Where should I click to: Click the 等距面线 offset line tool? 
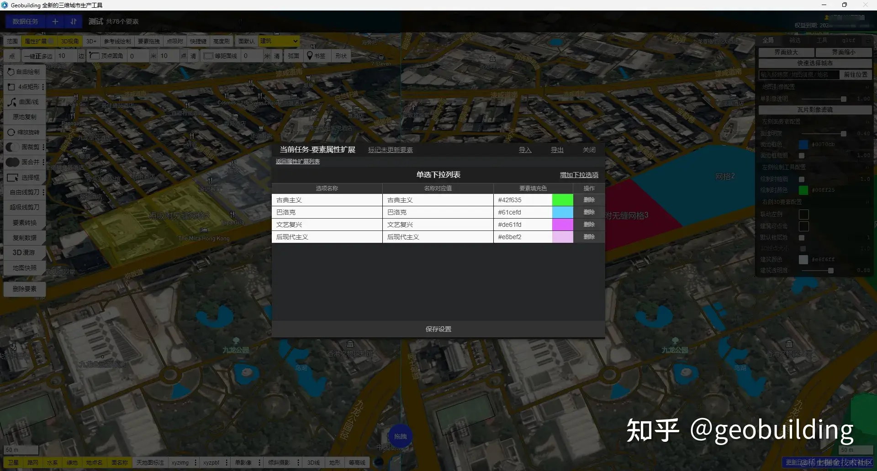point(221,56)
